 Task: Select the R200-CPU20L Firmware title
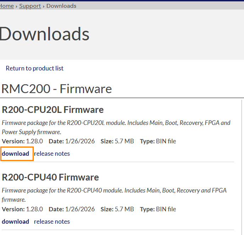[53, 110]
